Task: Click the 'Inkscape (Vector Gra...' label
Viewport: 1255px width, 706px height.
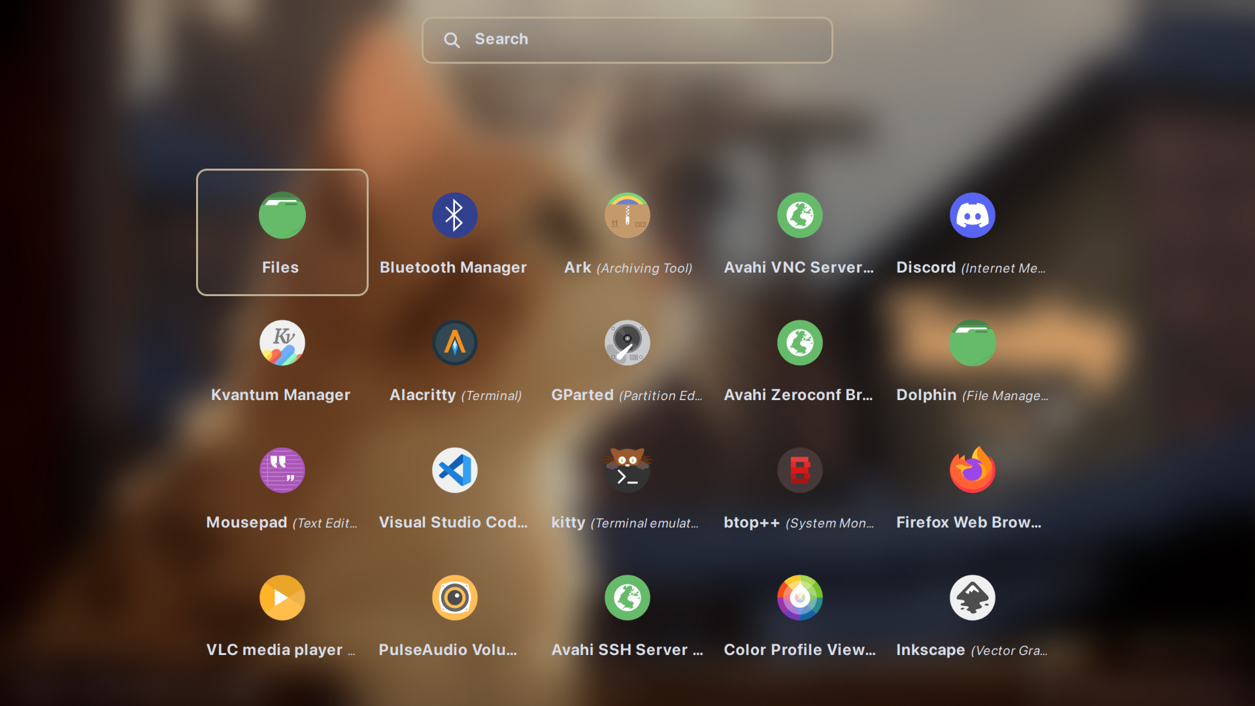Action: 972,650
